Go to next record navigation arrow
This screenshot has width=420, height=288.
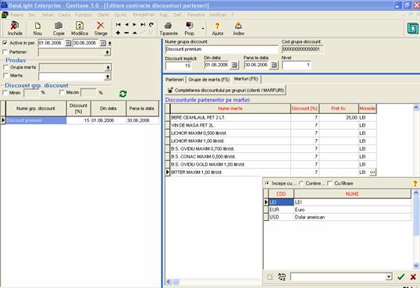tap(135, 25)
